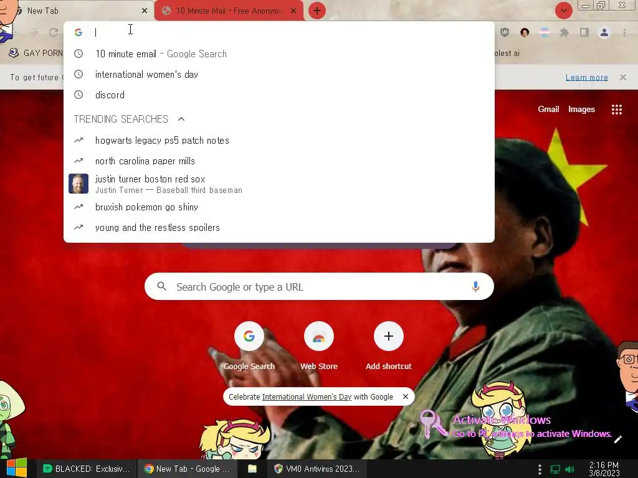Viewport: 638px width, 478px height.
Task: Open the taskbar clock showing 2:16 PM
Action: point(604,469)
